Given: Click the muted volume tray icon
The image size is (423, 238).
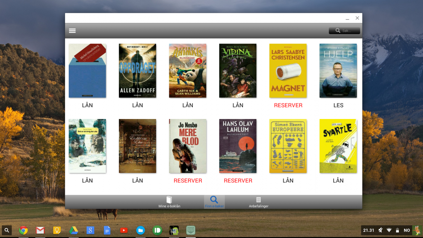Looking at the screenshot, I should point(380,230).
